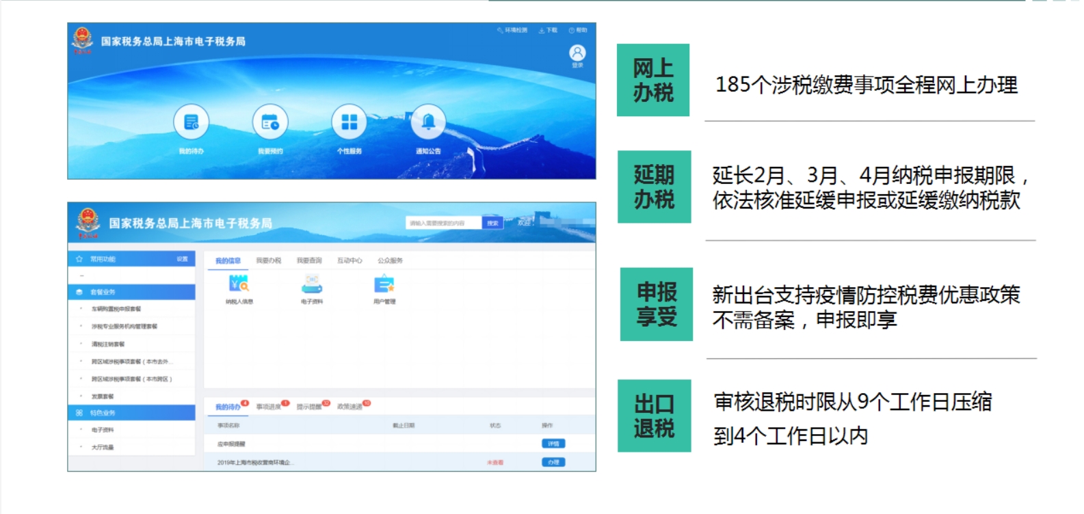This screenshot has height=514, width=1084.
Task: Open the 我的待办 circular icon
Action: click(191, 122)
